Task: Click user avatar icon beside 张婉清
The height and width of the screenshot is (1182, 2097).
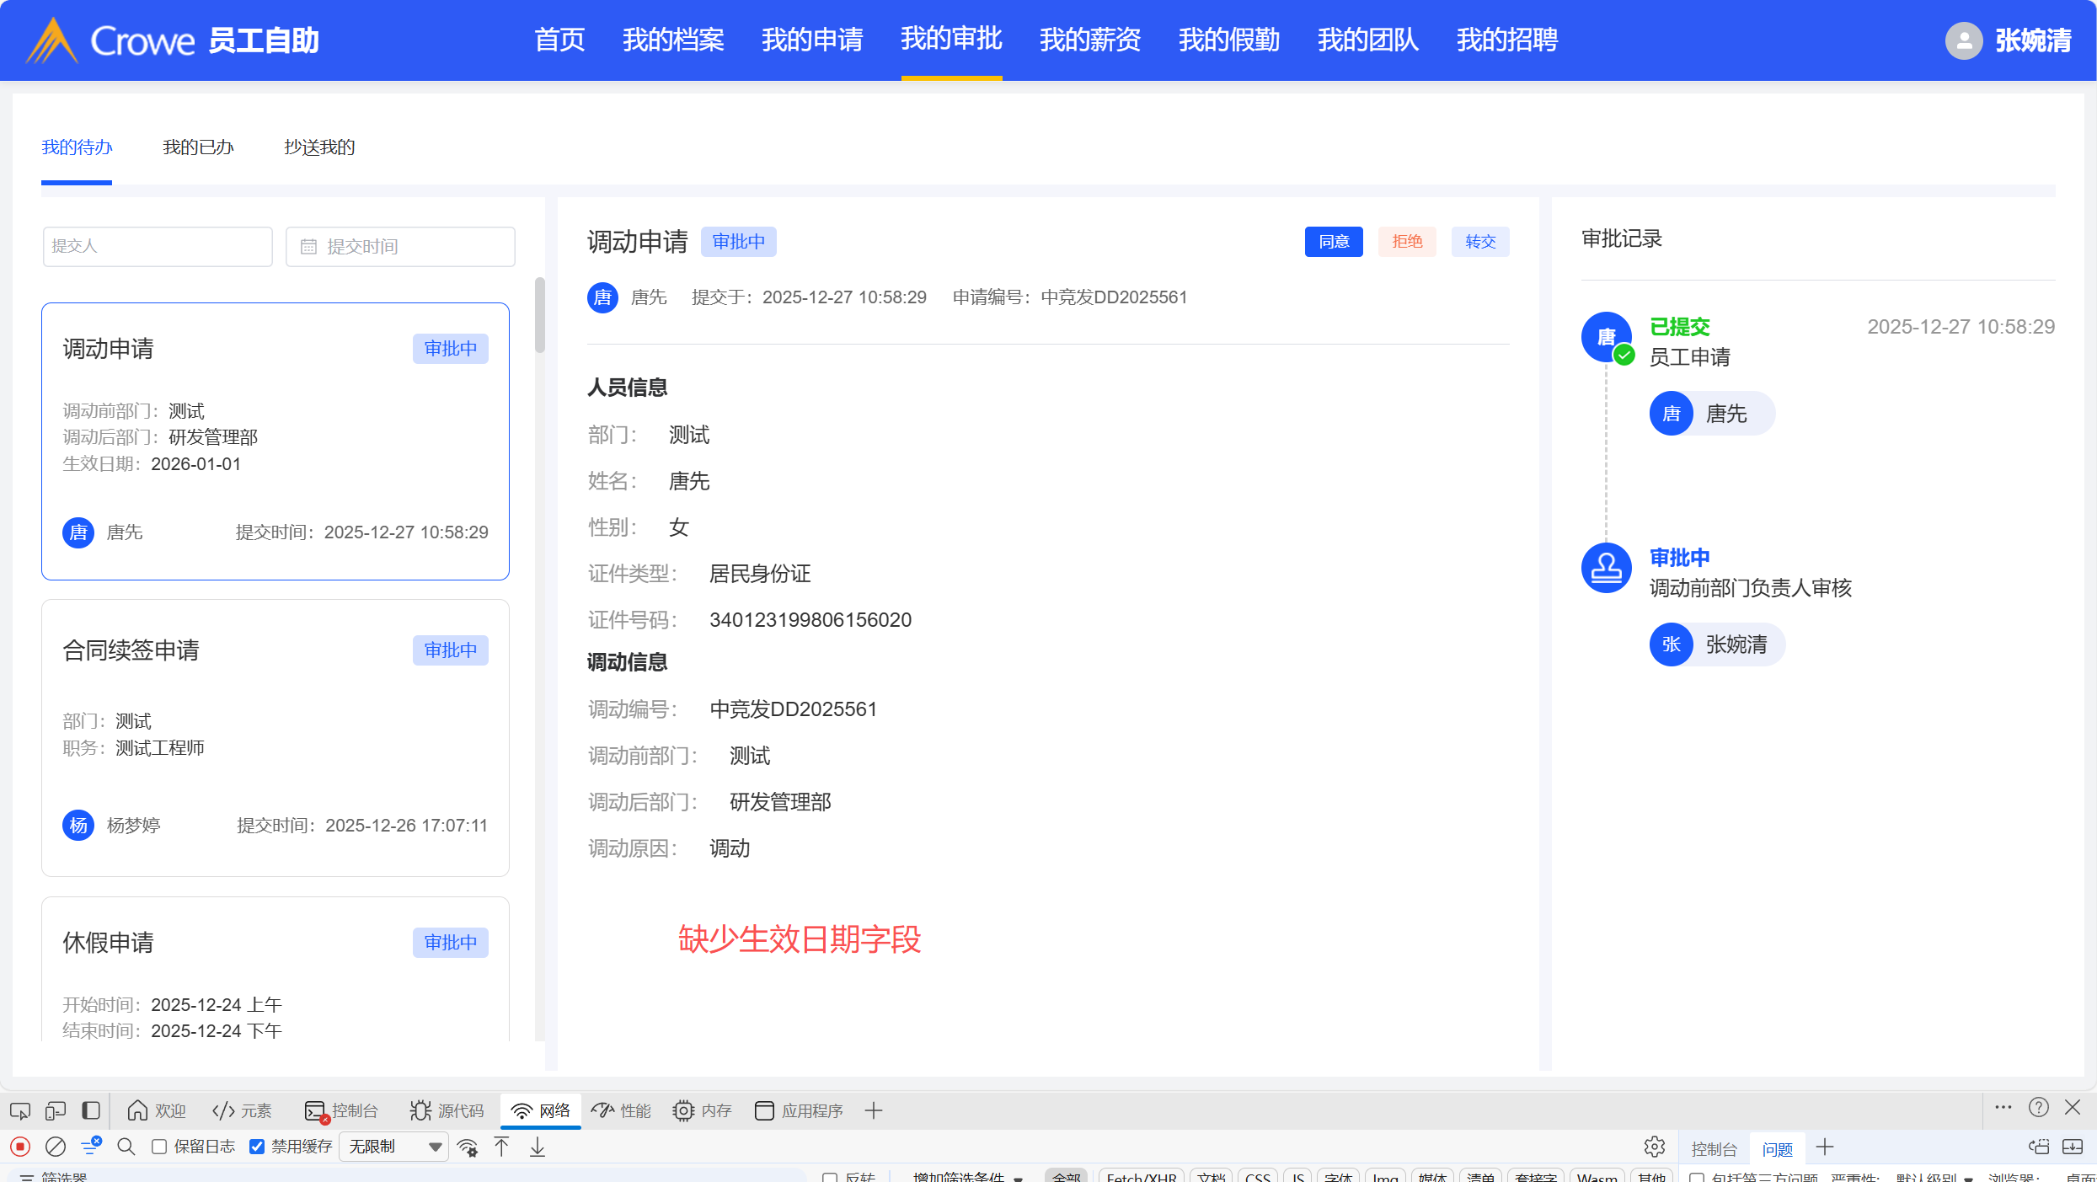Action: (x=1963, y=40)
